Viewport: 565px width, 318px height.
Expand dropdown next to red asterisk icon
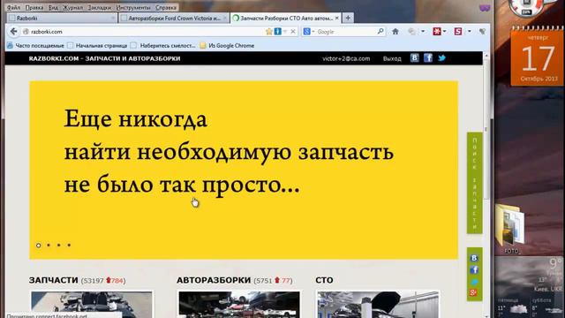[x=445, y=32]
